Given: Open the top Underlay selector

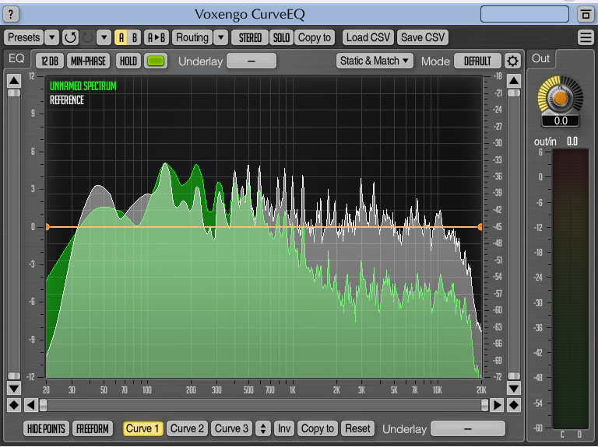Looking at the screenshot, I should [251, 61].
